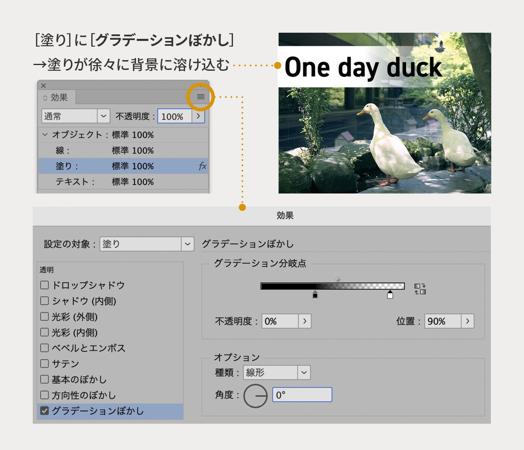The height and width of the screenshot is (450, 524).
Task: Select the black gradient stop
Action: (315, 295)
